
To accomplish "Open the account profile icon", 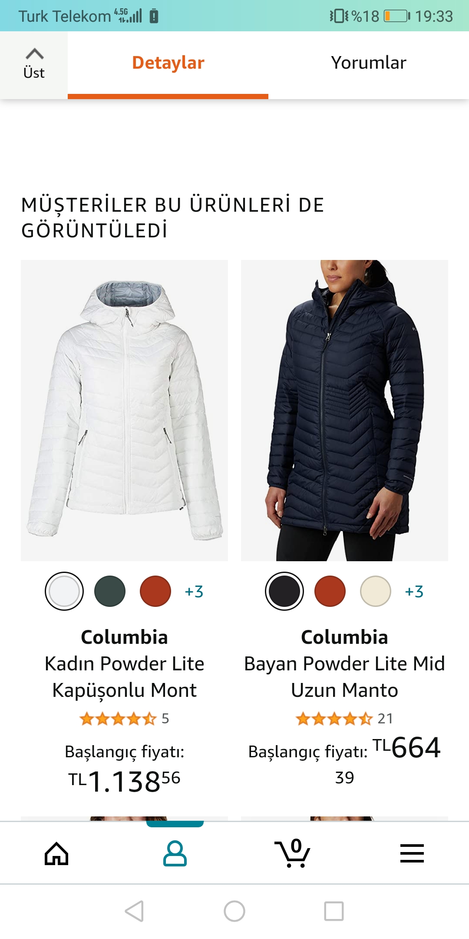I will [x=175, y=853].
